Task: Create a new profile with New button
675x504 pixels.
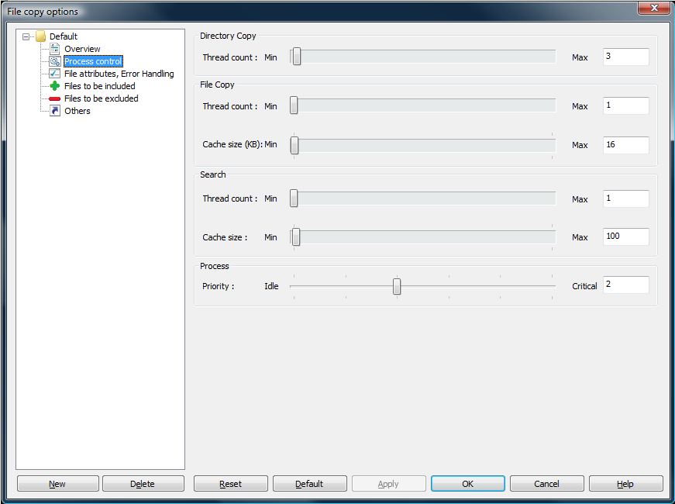Action: [x=57, y=483]
